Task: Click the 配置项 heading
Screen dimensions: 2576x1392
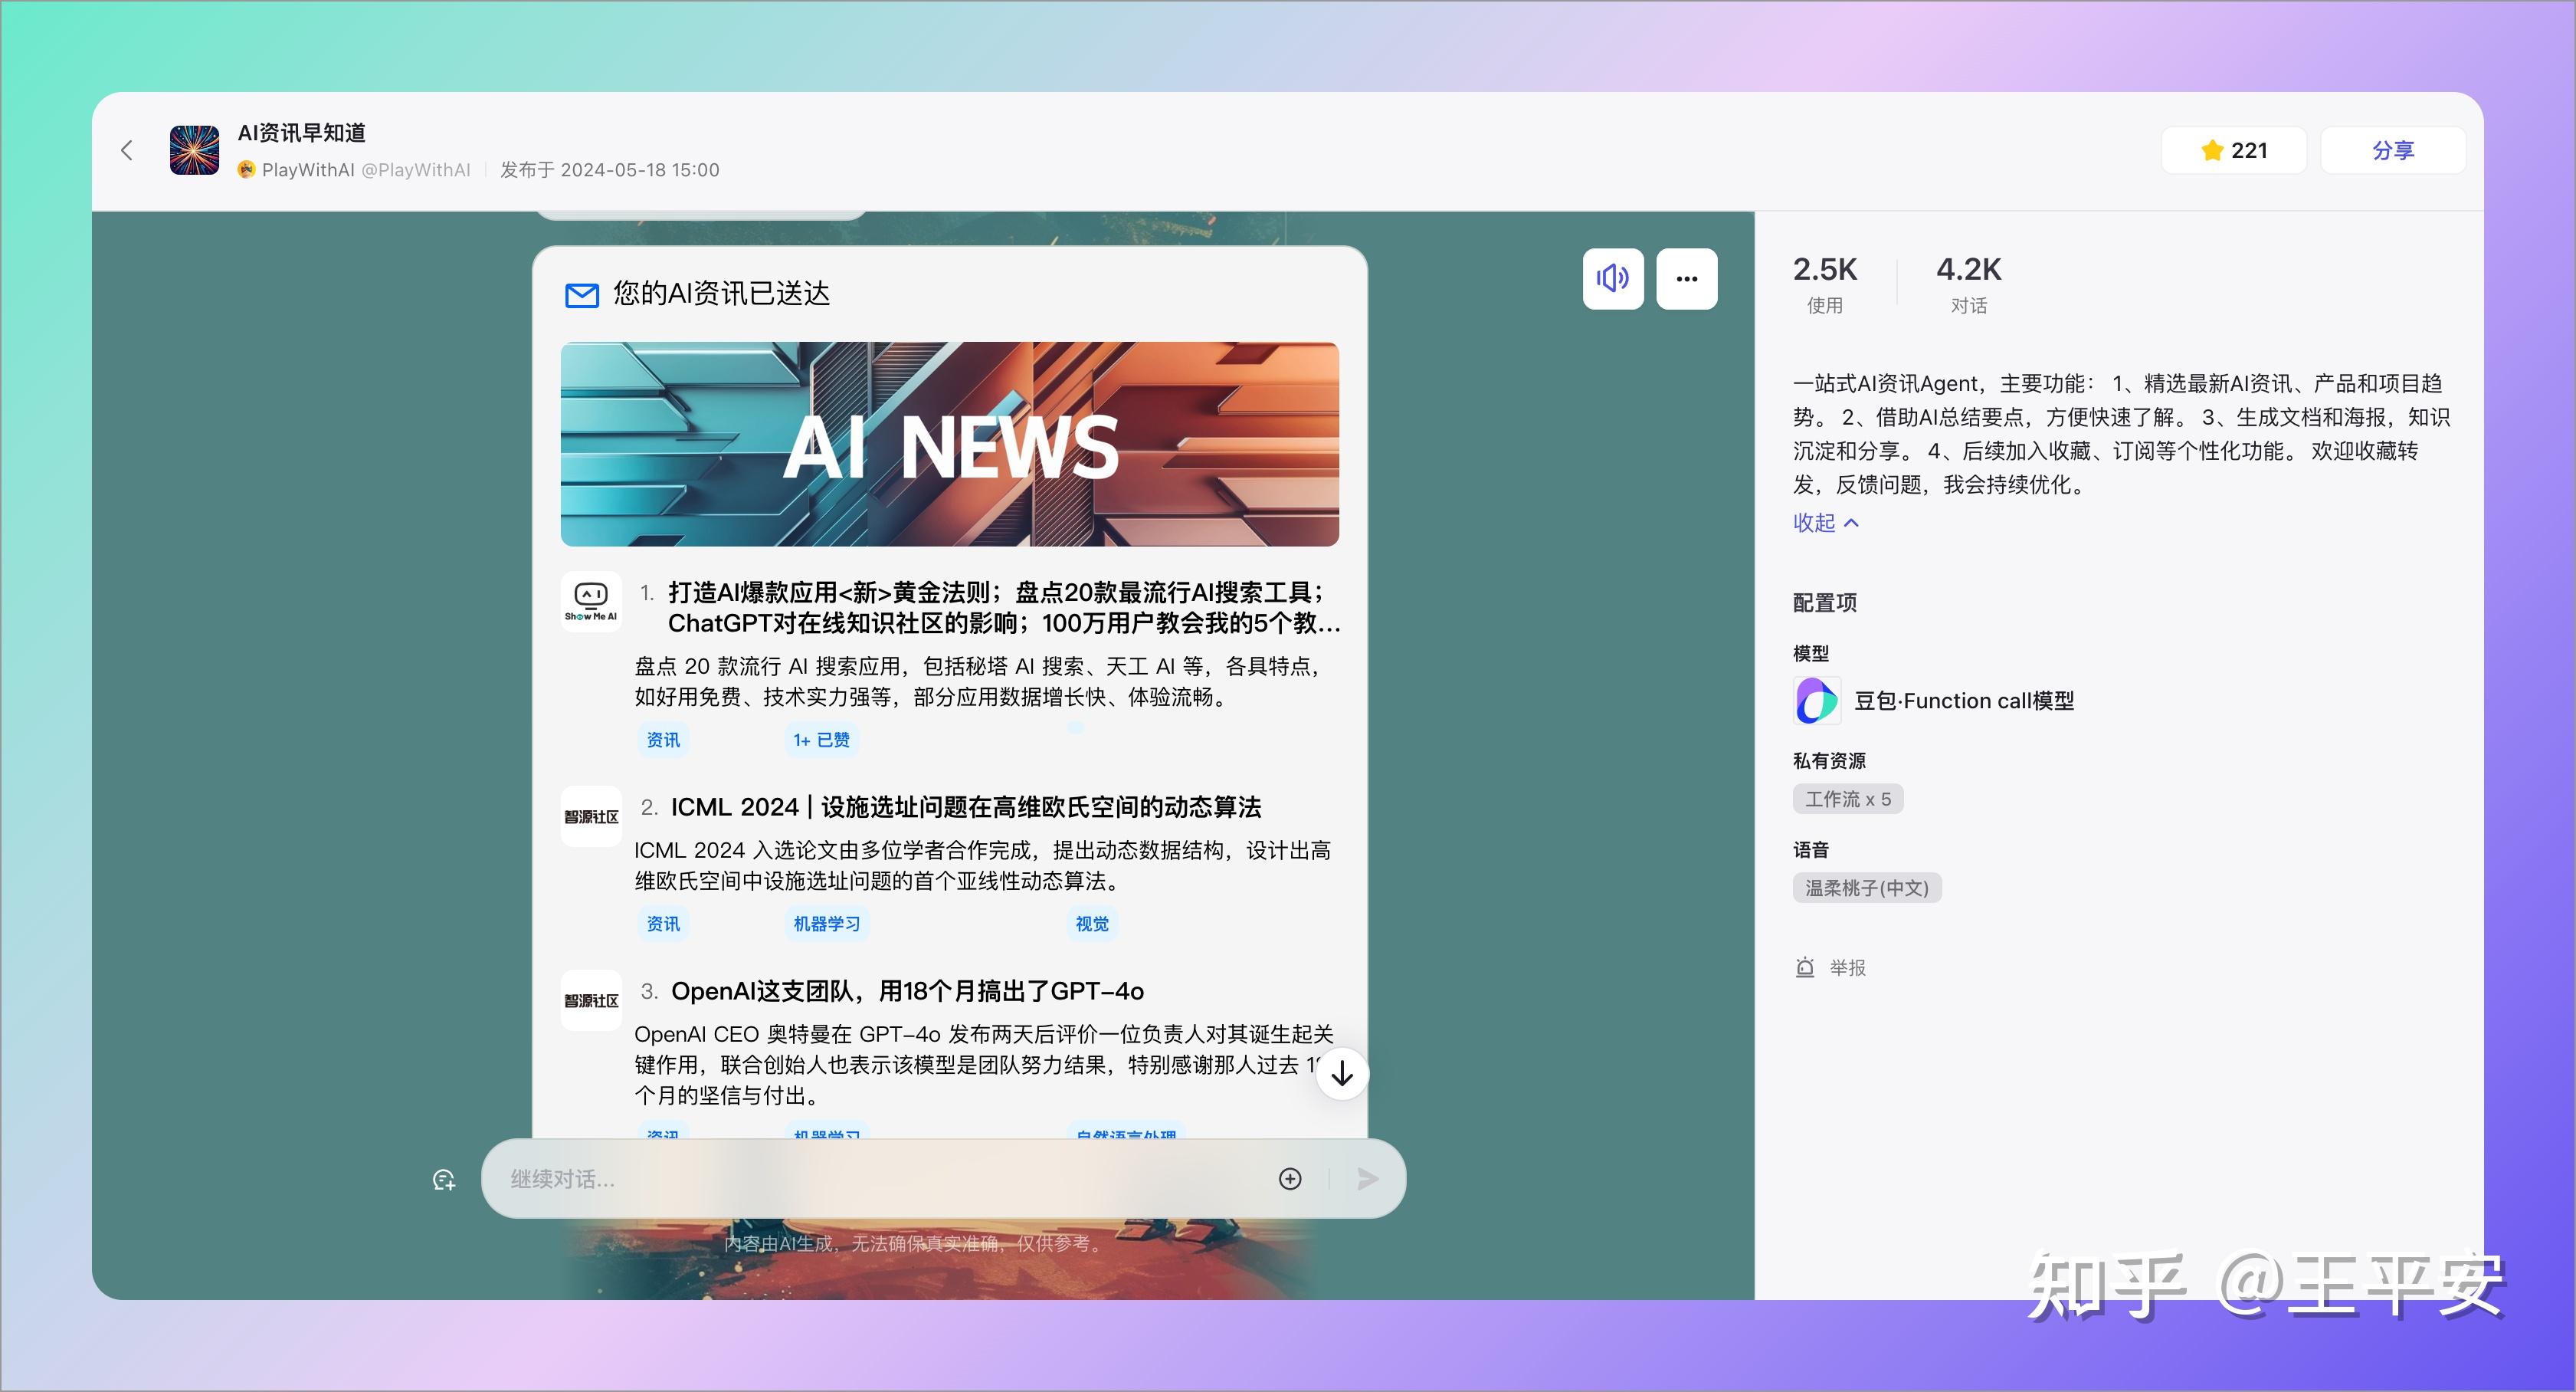Action: coord(1825,602)
